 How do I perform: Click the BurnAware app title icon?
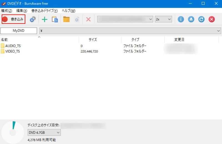click(3, 4)
